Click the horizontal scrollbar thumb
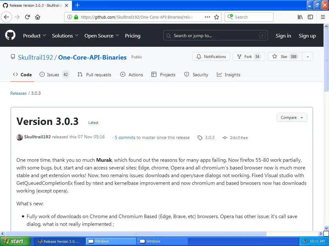This screenshot has width=329, height=246. (x=136, y=234)
